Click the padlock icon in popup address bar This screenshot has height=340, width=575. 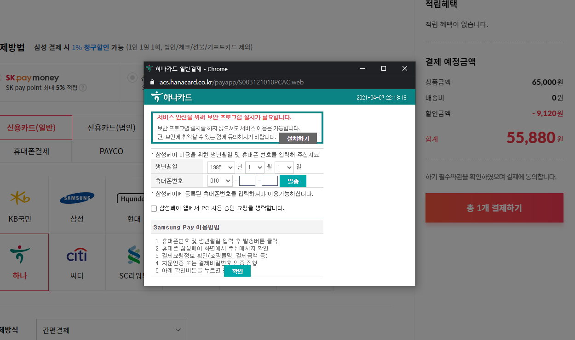click(153, 83)
